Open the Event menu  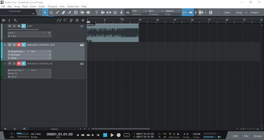click(x=33, y=6)
